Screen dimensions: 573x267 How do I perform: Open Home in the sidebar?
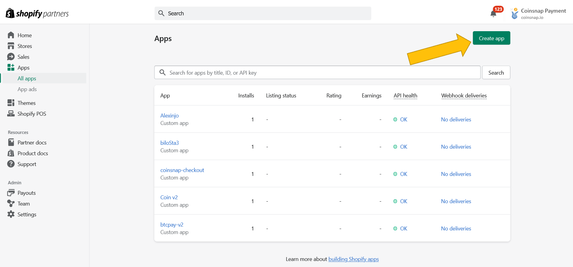pyautogui.click(x=25, y=35)
